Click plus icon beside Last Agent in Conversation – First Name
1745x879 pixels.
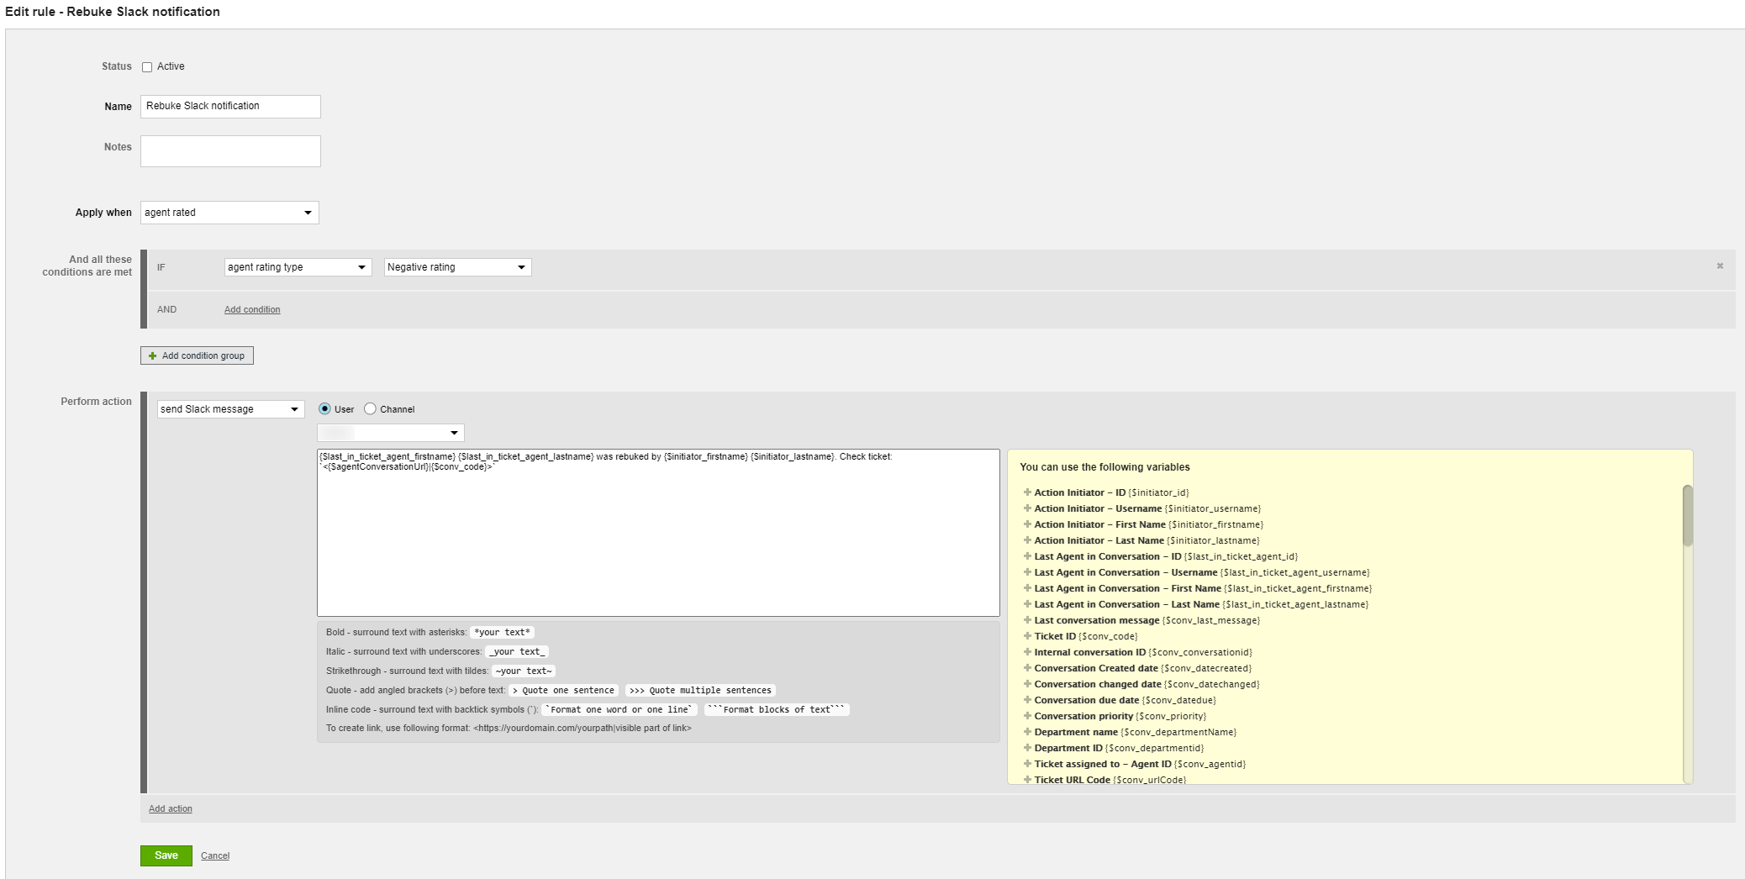1027,588
